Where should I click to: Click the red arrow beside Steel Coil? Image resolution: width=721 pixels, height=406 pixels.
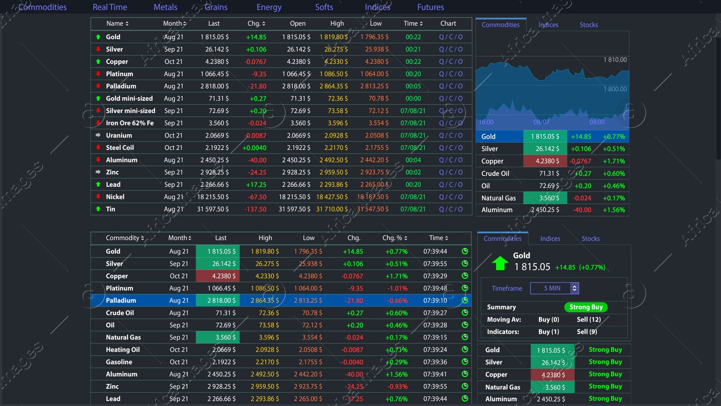[98, 148]
